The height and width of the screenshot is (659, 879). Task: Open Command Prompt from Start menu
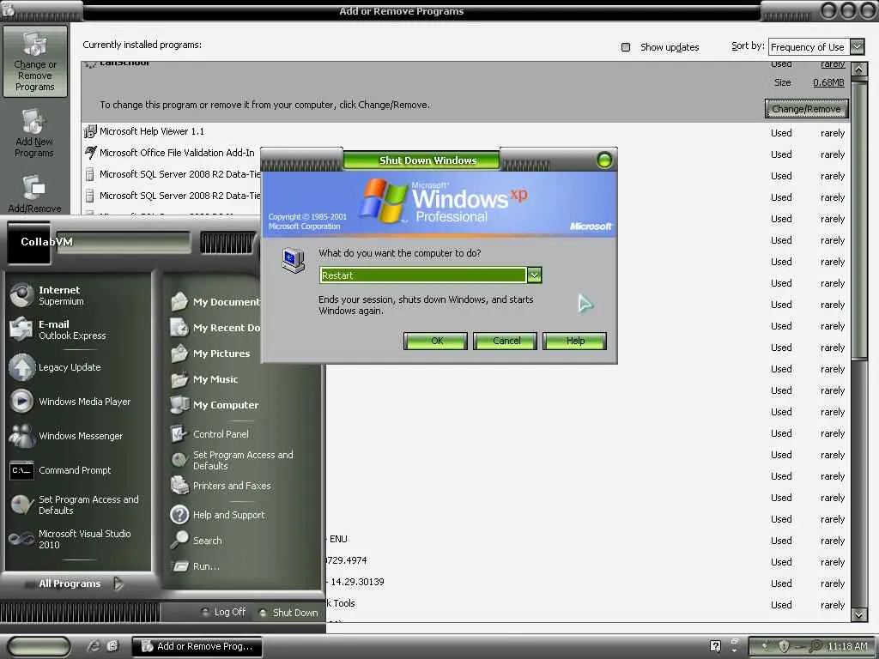click(76, 471)
